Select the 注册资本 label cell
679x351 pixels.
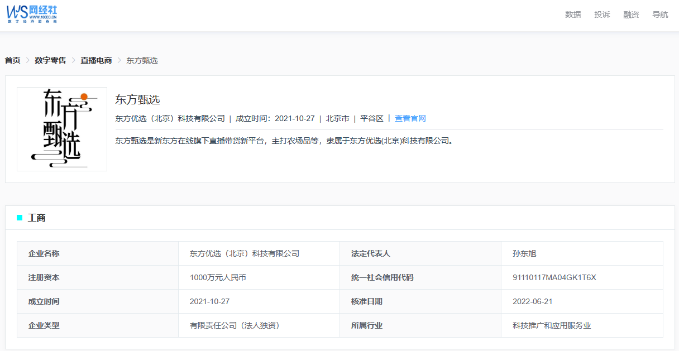pos(98,277)
